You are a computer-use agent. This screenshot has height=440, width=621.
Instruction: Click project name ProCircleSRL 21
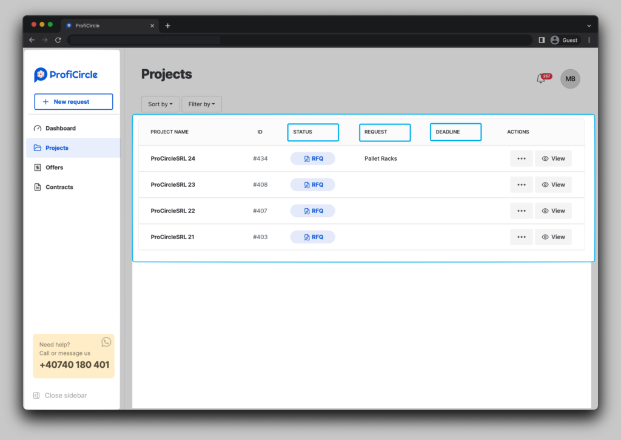pos(172,237)
